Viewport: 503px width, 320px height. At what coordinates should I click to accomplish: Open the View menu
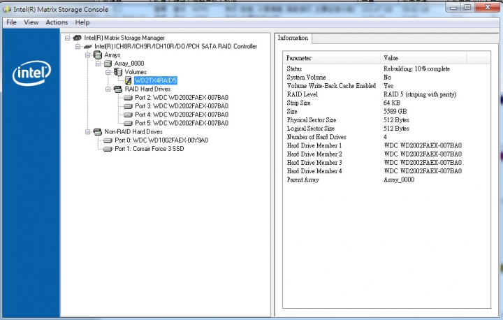(x=31, y=22)
